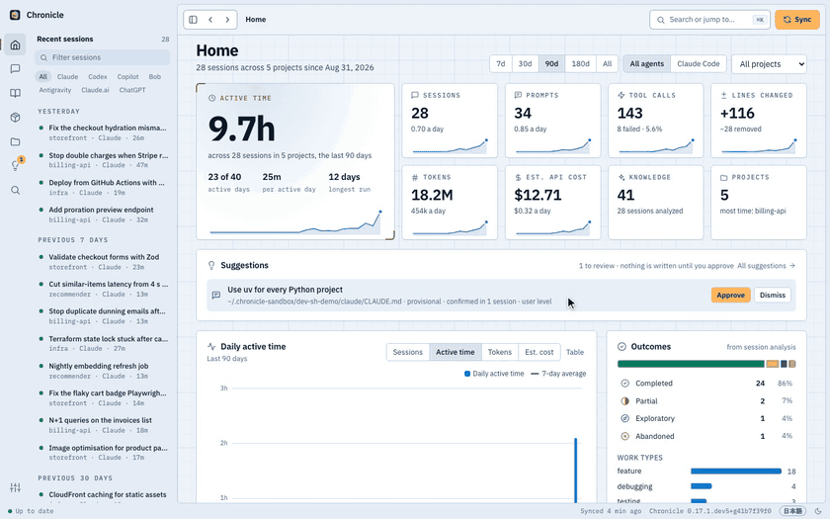Image resolution: width=830 pixels, height=519 pixels.
Task: Click the Search or jump to field
Action: point(709,20)
